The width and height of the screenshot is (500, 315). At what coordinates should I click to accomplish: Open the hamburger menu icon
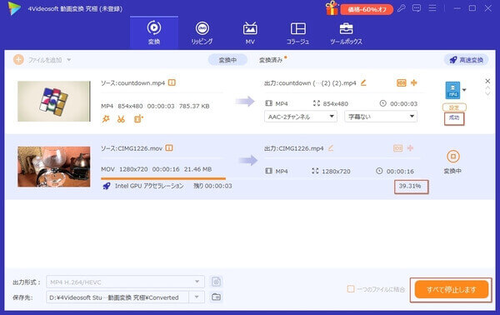click(x=432, y=8)
